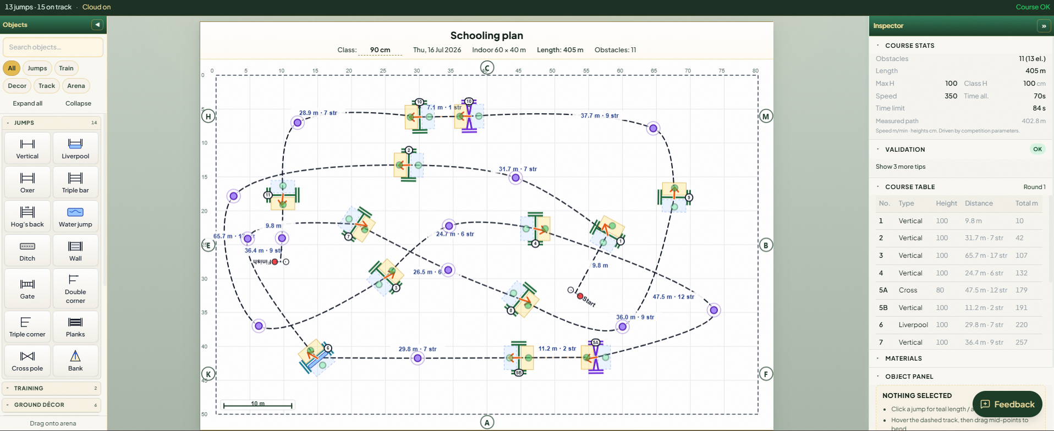
Task: Filter objects by Jumps tab
Action: click(37, 68)
